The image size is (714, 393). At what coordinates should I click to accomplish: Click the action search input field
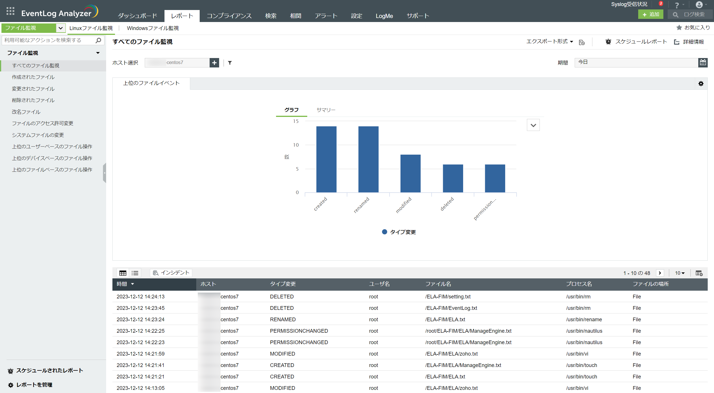(x=49, y=40)
